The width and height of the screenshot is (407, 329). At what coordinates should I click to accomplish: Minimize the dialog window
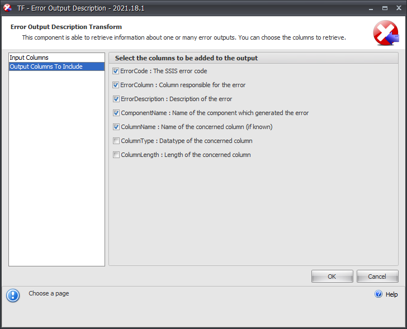click(371, 8)
